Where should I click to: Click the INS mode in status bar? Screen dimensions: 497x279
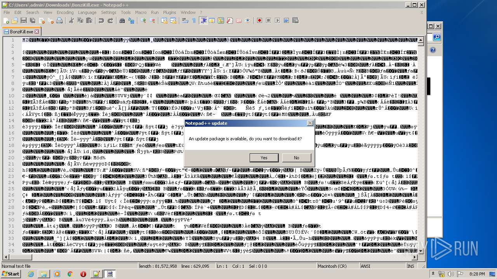tap(410, 266)
